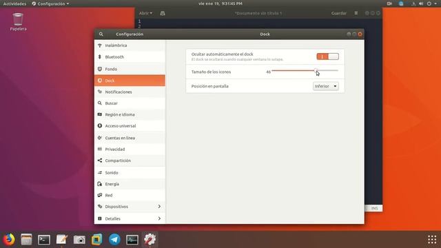Show all applications grid
This screenshot has width=441, height=248.
pos(432,240)
